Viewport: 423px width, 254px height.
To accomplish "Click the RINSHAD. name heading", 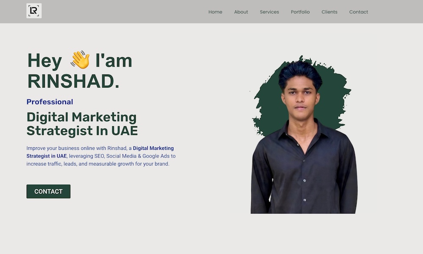I will pos(73,81).
